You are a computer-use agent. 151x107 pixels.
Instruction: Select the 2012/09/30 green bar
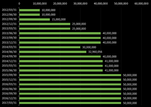point(34,19)
